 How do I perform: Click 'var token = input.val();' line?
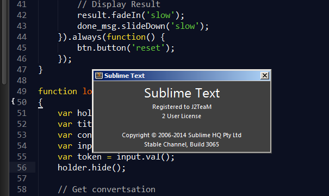tap(116, 157)
